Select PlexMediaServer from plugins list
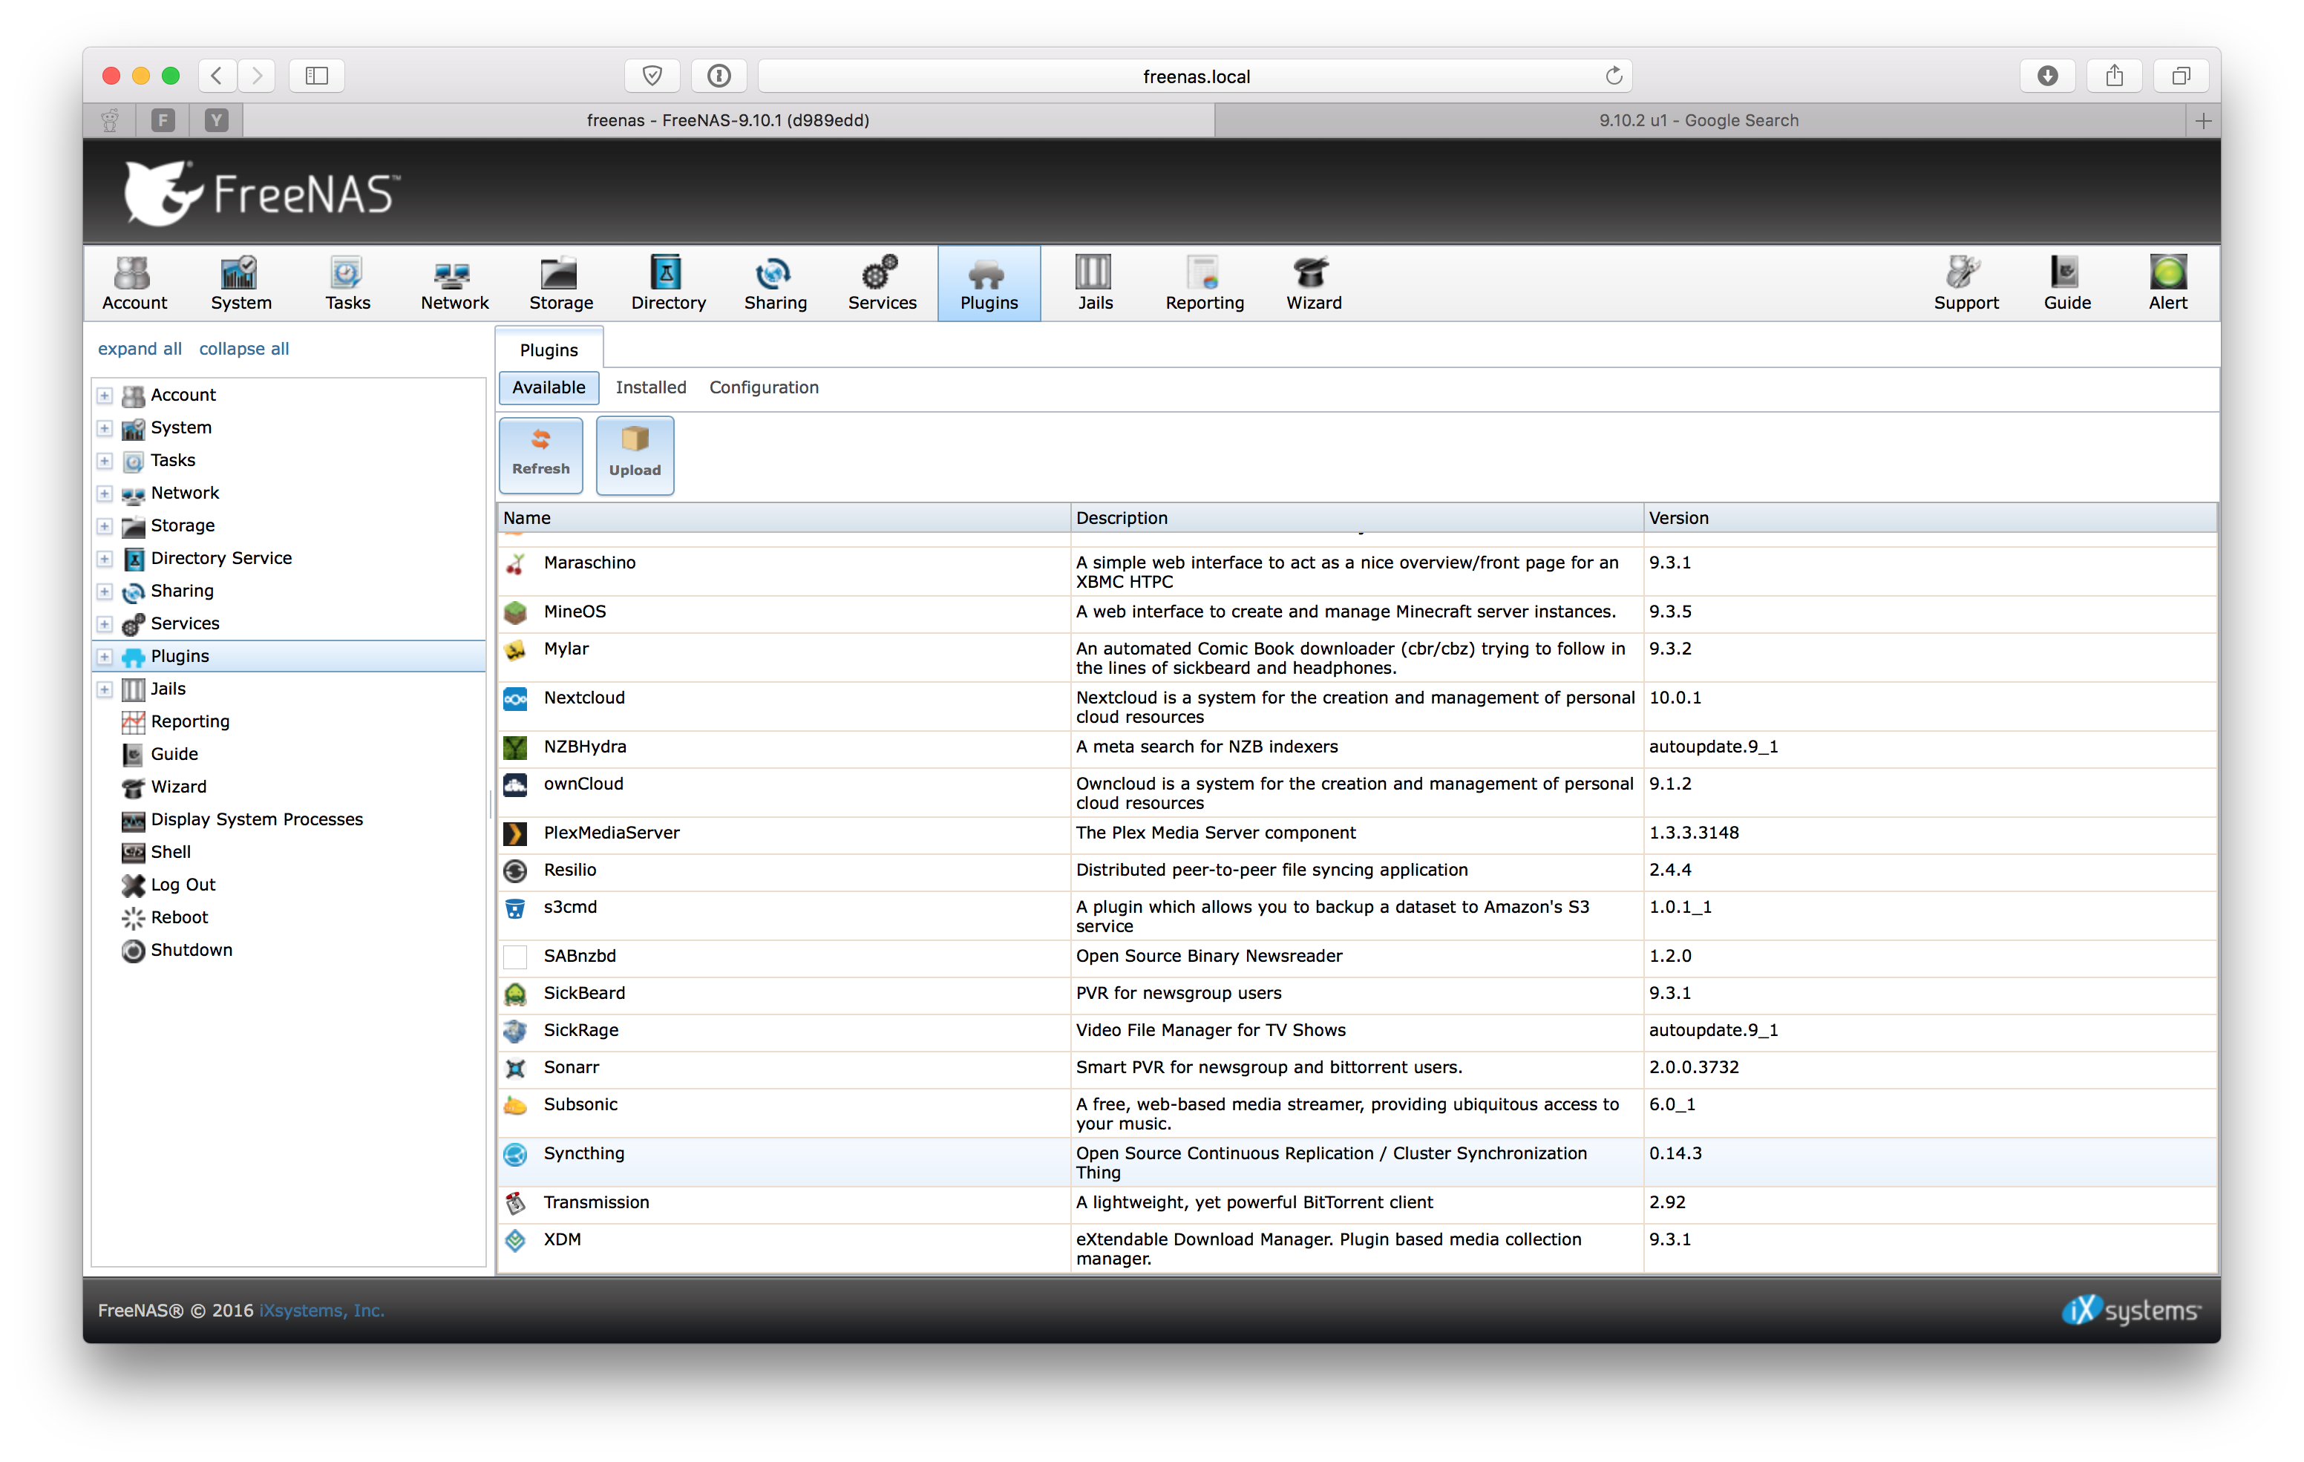The image size is (2304, 1462). [x=609, y=833]
